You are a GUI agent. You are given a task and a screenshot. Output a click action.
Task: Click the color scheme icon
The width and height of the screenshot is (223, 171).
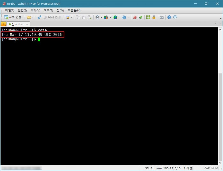(x=106, y=17)
